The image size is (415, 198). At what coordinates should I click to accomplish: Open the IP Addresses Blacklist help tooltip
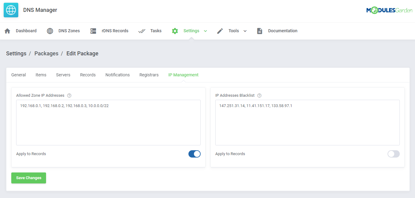259,95
